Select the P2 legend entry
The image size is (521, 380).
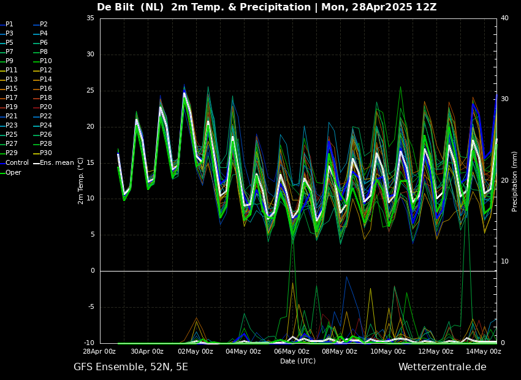click(x=44, y=25)
